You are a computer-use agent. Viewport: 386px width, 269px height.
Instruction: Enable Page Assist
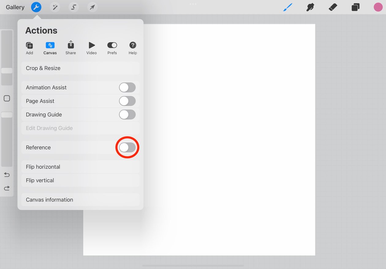(x=127, y=101)
